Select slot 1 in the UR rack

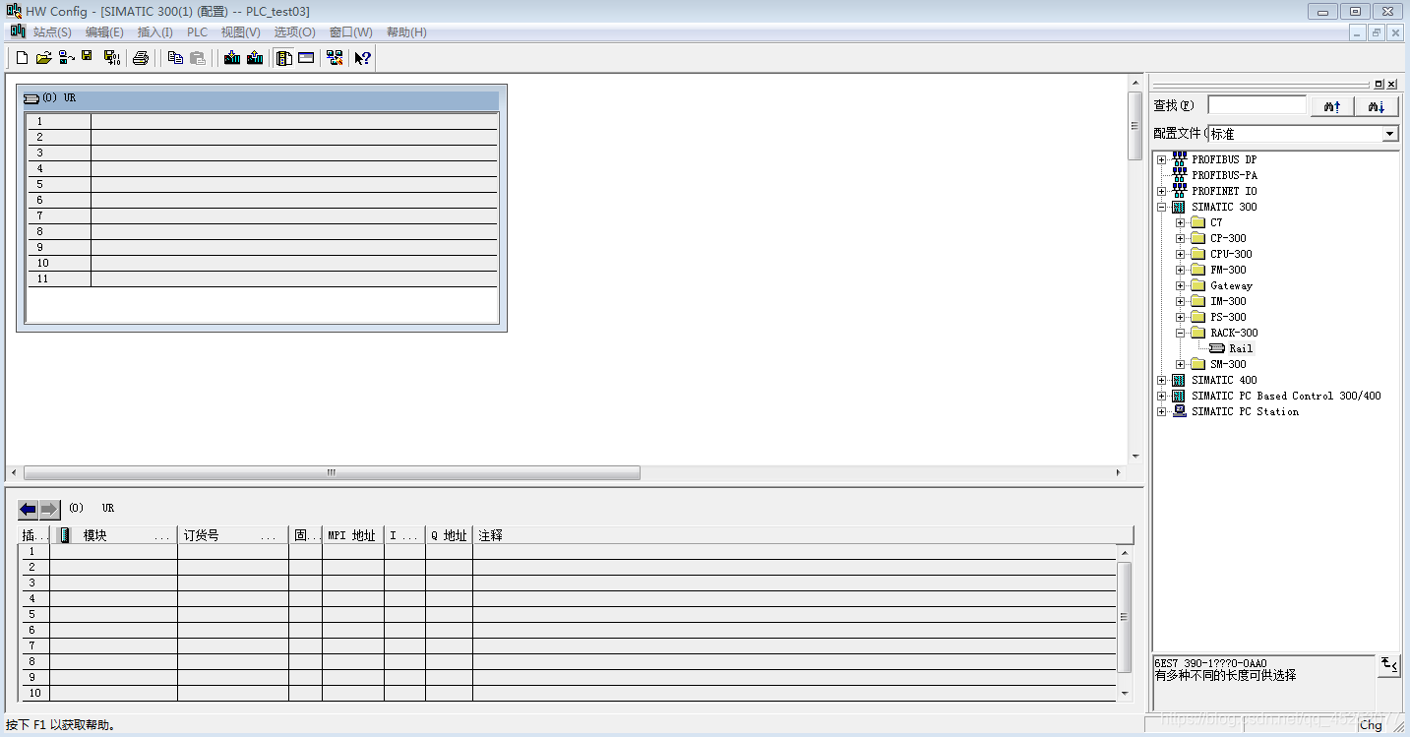tap(262, 122)
